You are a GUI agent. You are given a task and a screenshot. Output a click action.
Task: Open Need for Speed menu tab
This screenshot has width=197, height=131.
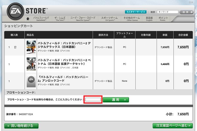pyautogui.click(x=83, y=19)
